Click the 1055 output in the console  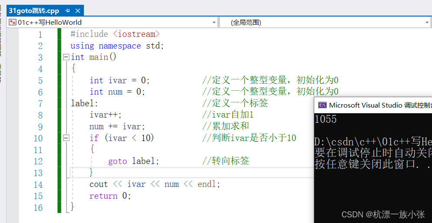click(326, 119)
